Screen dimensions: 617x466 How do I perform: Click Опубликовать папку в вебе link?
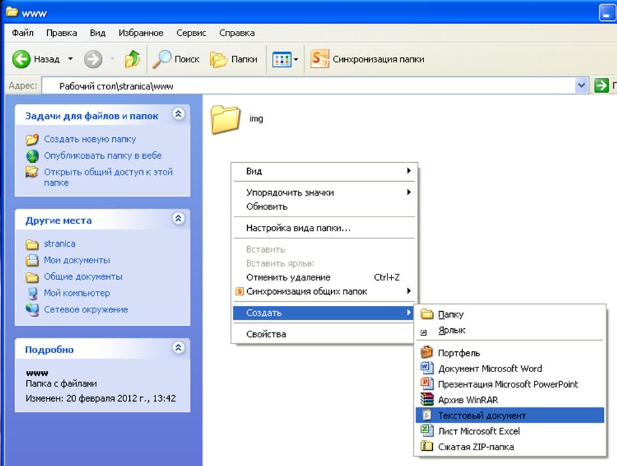(x=103, y=156)
